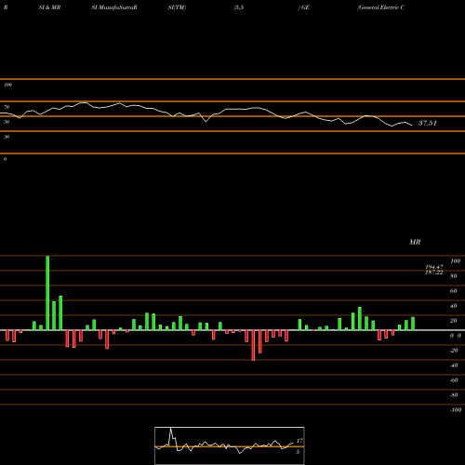Image resolution: width=465 pixels, height=465 pixels.
Task: Click the RSI axis label 70
Action: (x=7, y=107)
